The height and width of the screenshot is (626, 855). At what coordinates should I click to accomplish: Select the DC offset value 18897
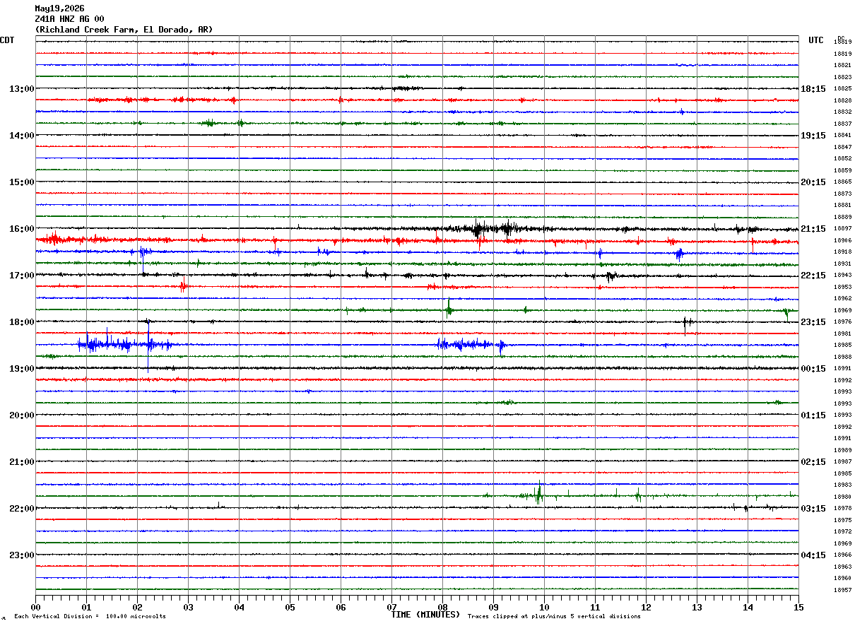click(842, 229)
